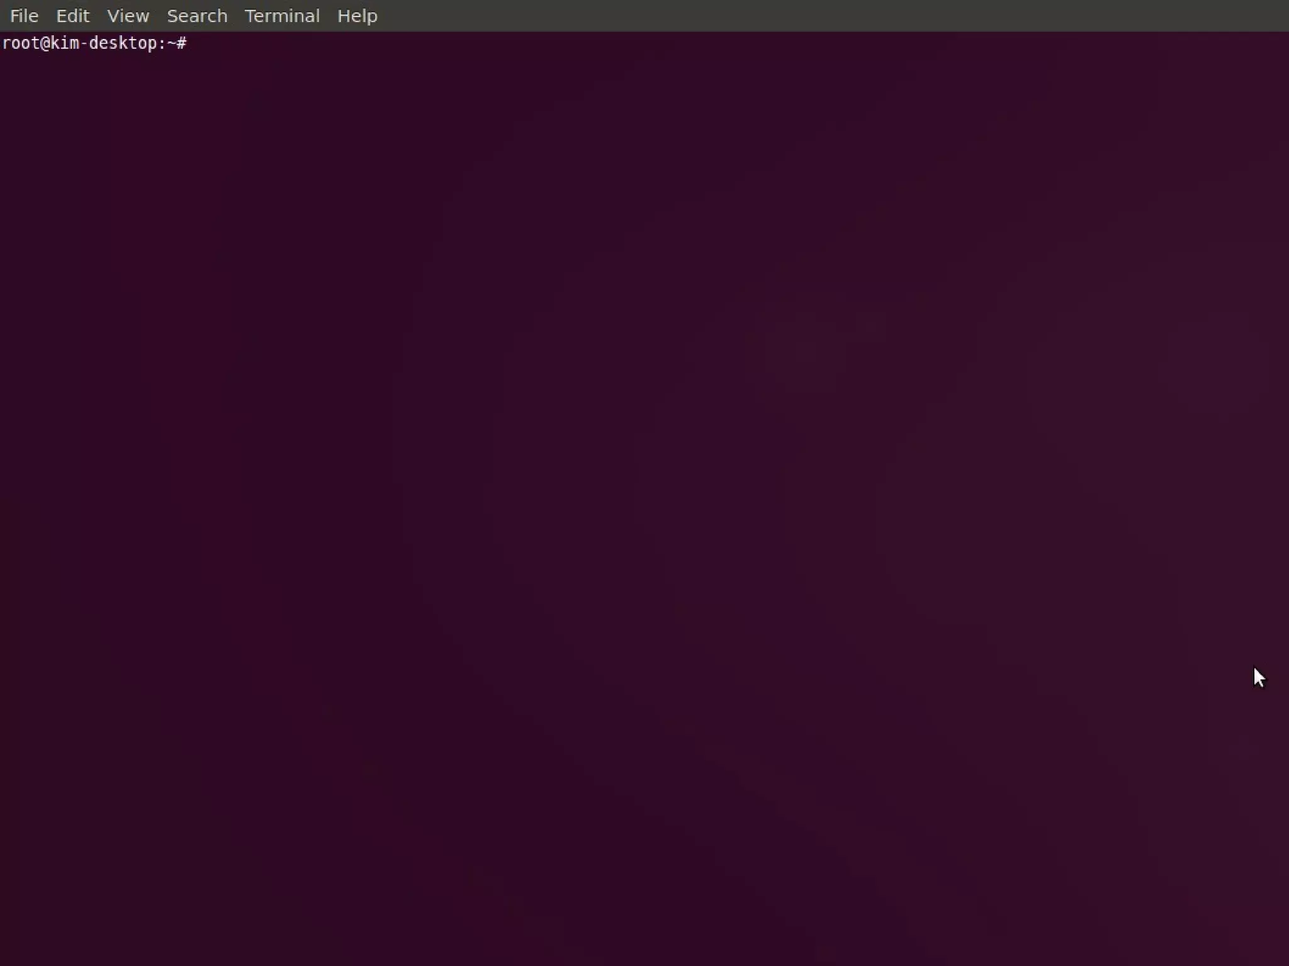Click the kim-desktop hostname in the prompt
Screen dimensions: 1289x966
(x=104, y=43)
